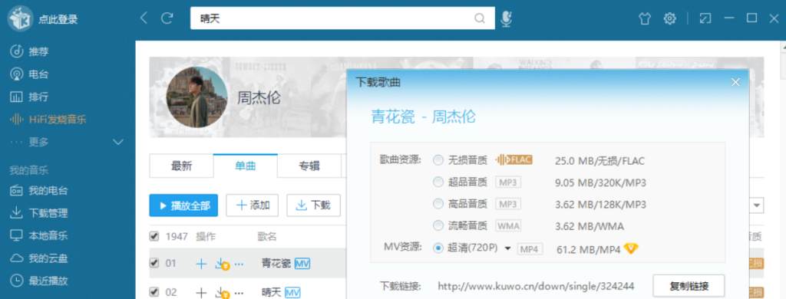Click the WMA badge beside 流畅音质
The width and height of the screenshot is (786, 299).
tap(508, 226)
